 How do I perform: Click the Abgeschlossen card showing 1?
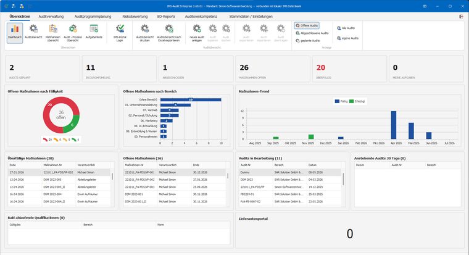[196, 69]
